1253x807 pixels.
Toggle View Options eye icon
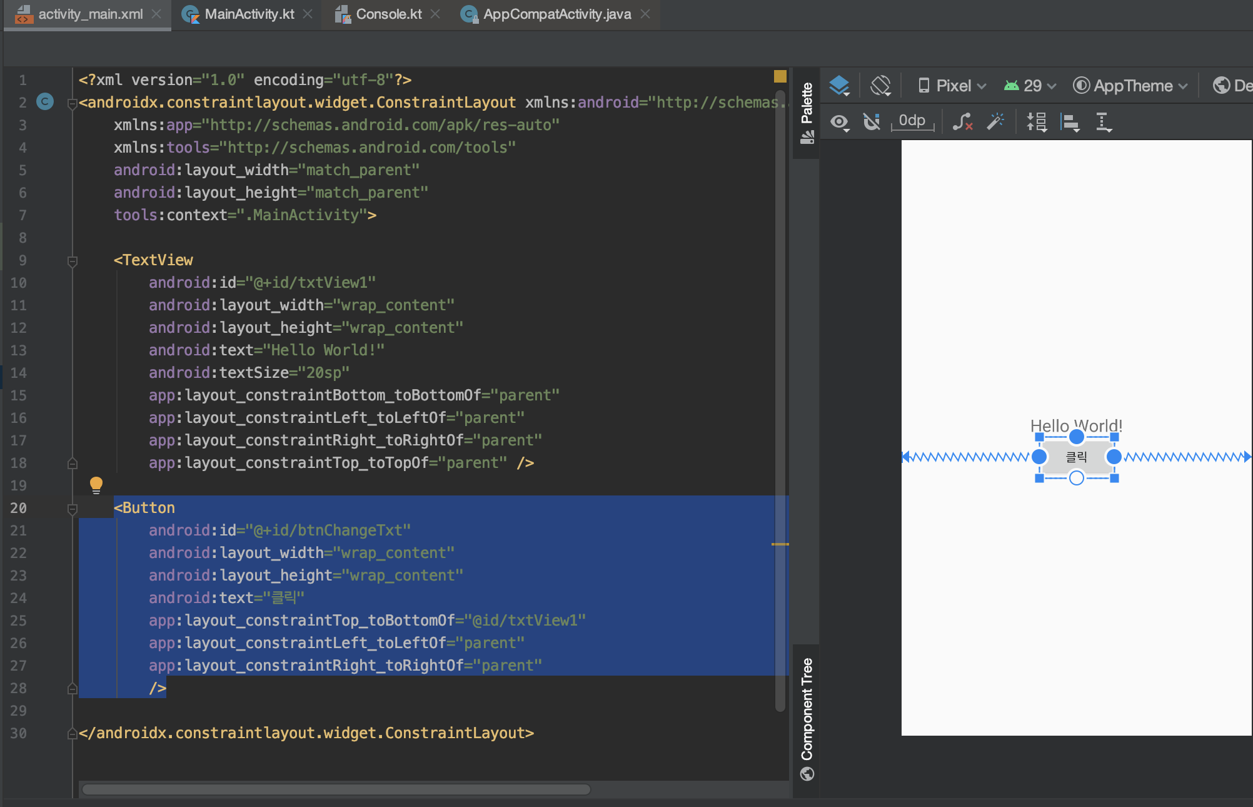pos(840,121)
